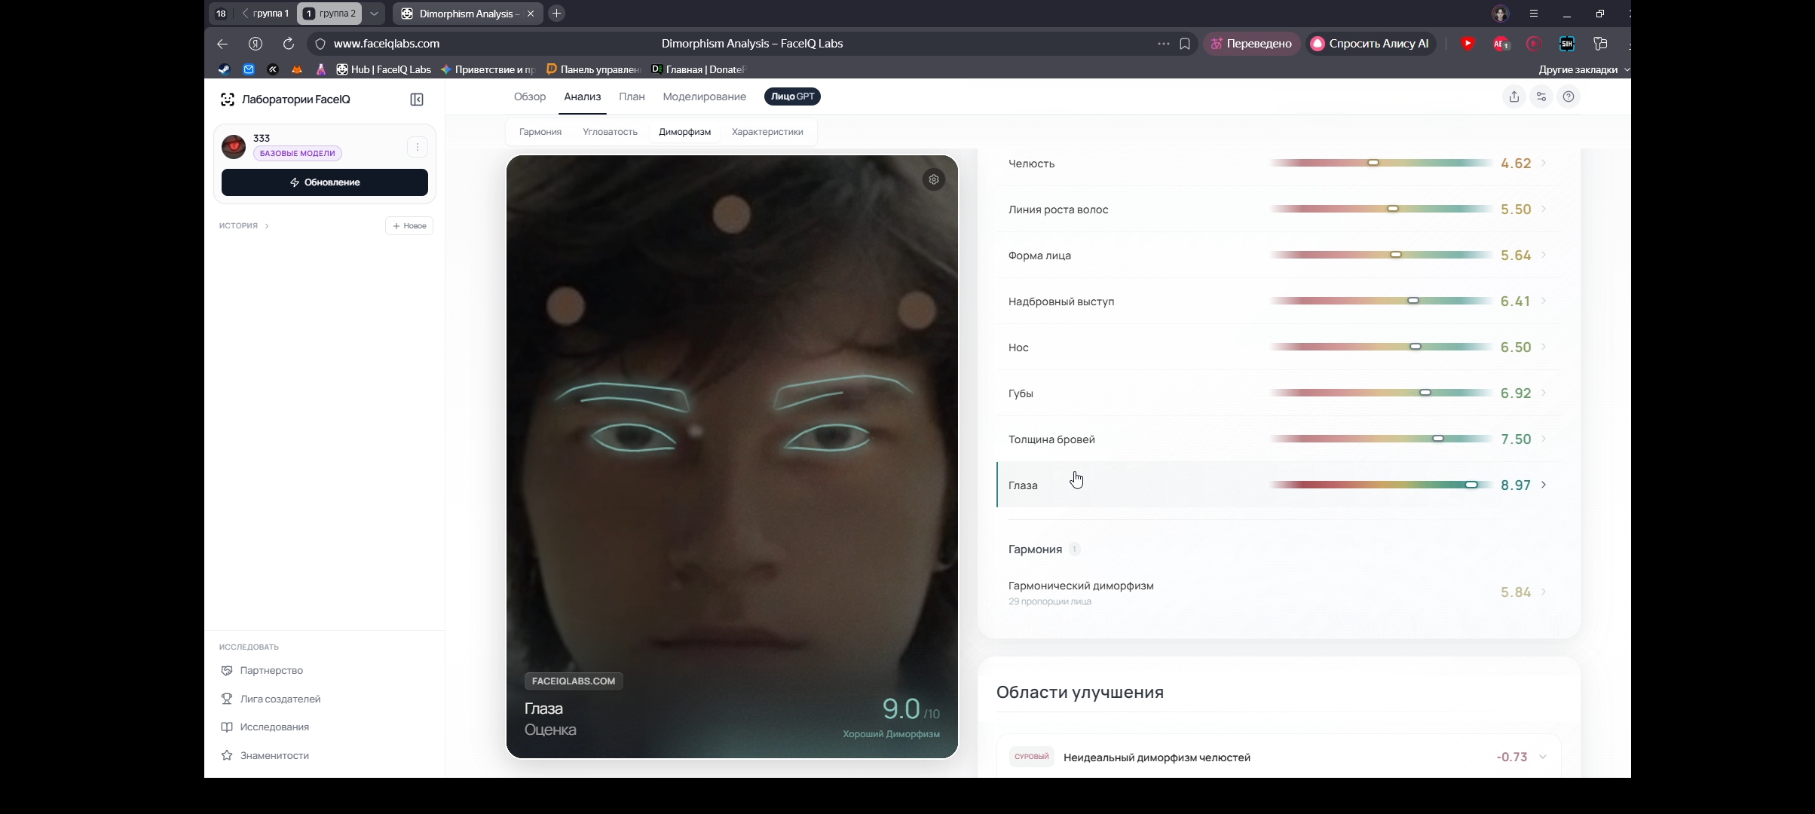Viewport: 1815px width, 814px height.
Task: Select the Диморфизм sub-tab
Action: coord(684,132)
